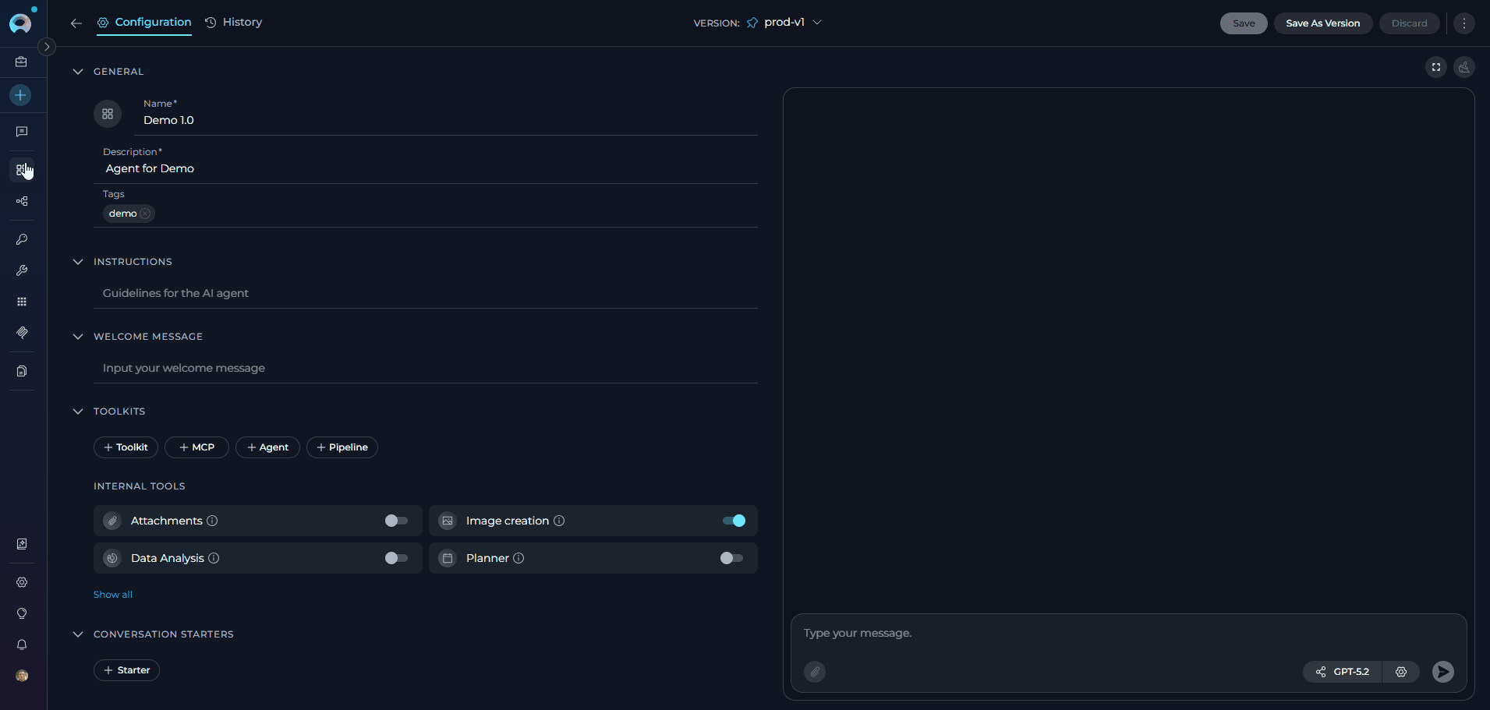This screenshot has height=710, width=1490.
Task: Open notifications via the bell icon
Action: coord(22,645)
